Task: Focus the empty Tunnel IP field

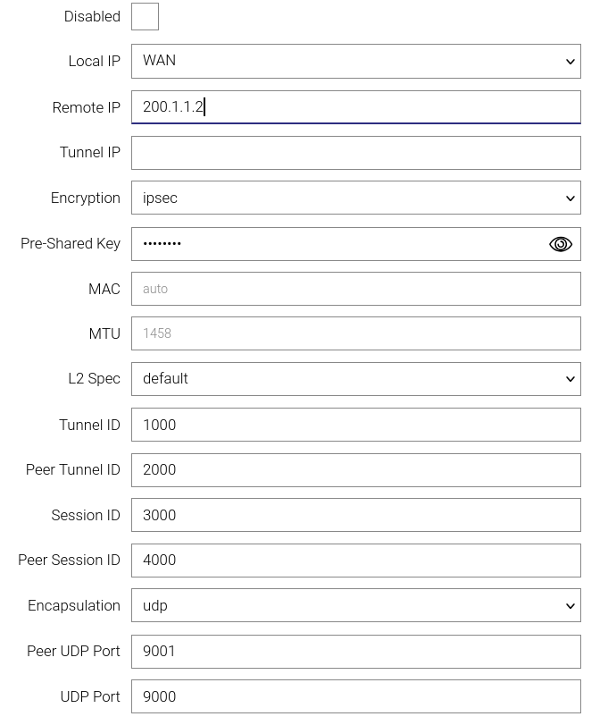Action: [355, 153]
